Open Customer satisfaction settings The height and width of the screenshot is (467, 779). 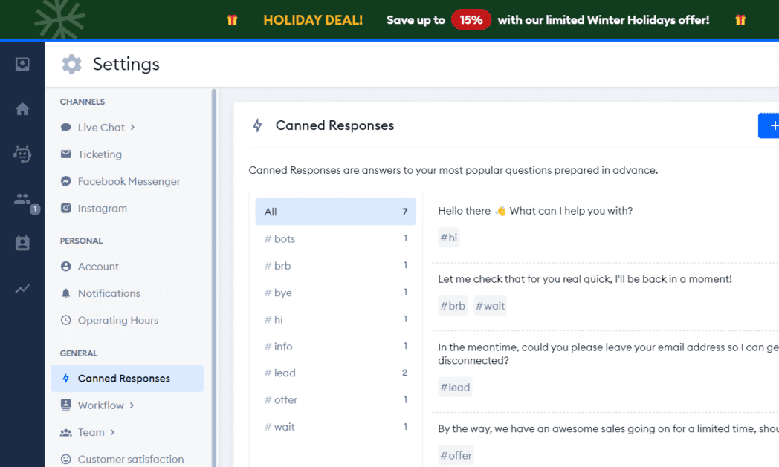click(131, 459)
